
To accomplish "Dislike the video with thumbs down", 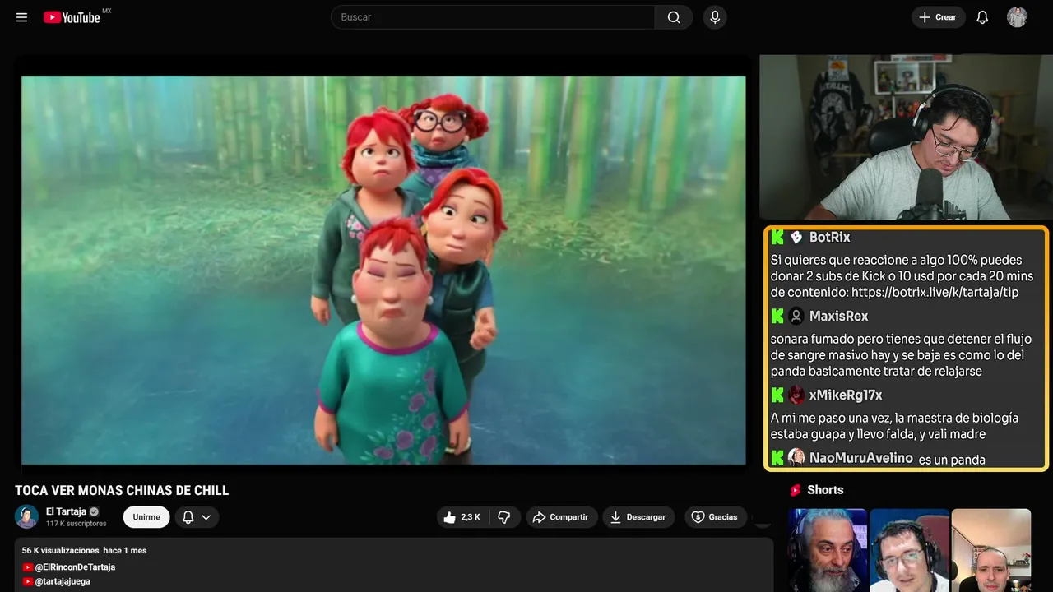I will click(504, 517).
